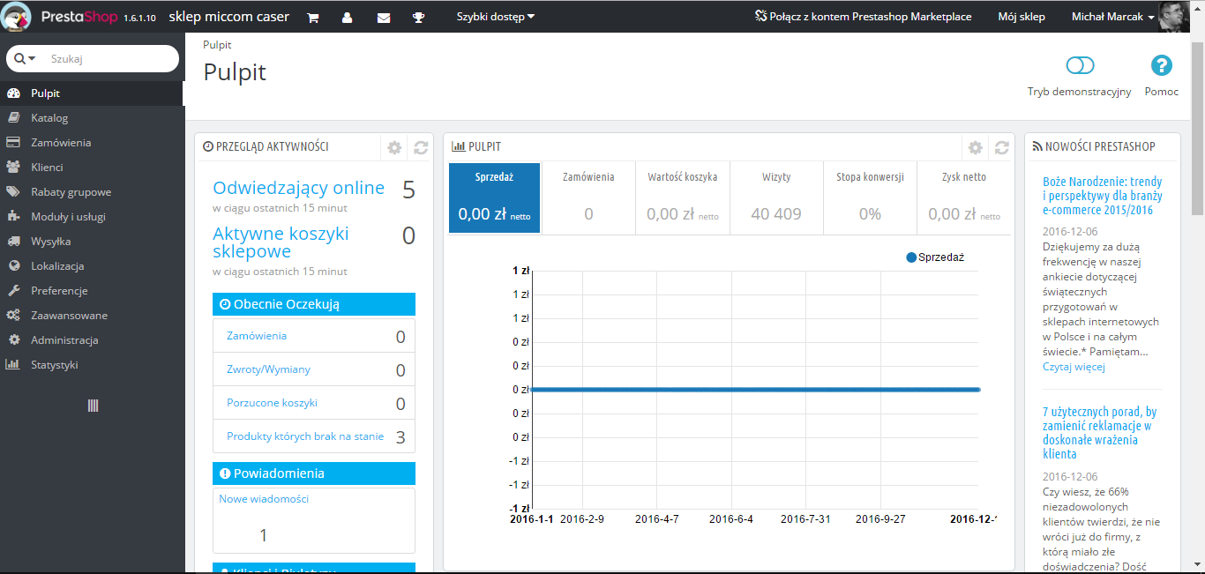Image resolution: width=1205 pixels, height=574 pixels.
Task: Open Zwroty/Wymiany link
Action: tap(268, 369)
